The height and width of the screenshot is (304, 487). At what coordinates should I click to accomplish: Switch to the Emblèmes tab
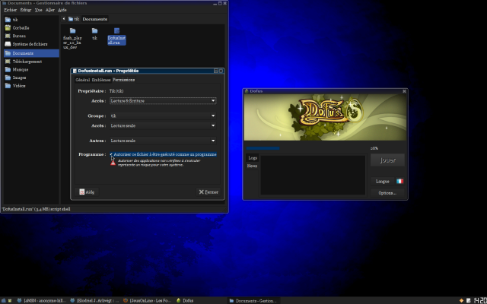coord(101,79)
